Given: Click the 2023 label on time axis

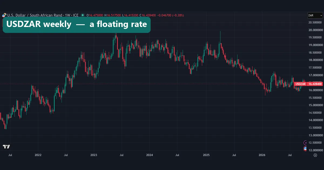Looking at the screenshot, I should 94,155.
